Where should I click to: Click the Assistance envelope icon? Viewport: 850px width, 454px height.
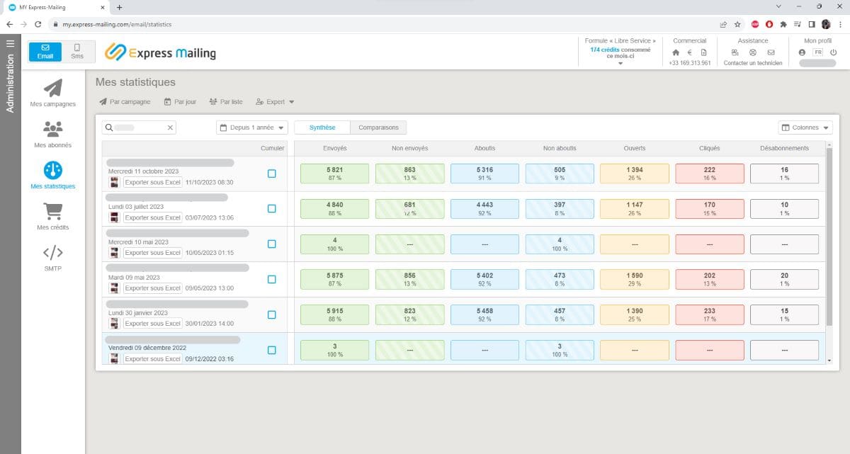771,52
